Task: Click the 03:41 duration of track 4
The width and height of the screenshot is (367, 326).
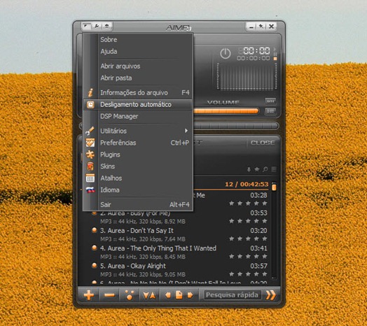Action: click(x=258, y=248)
